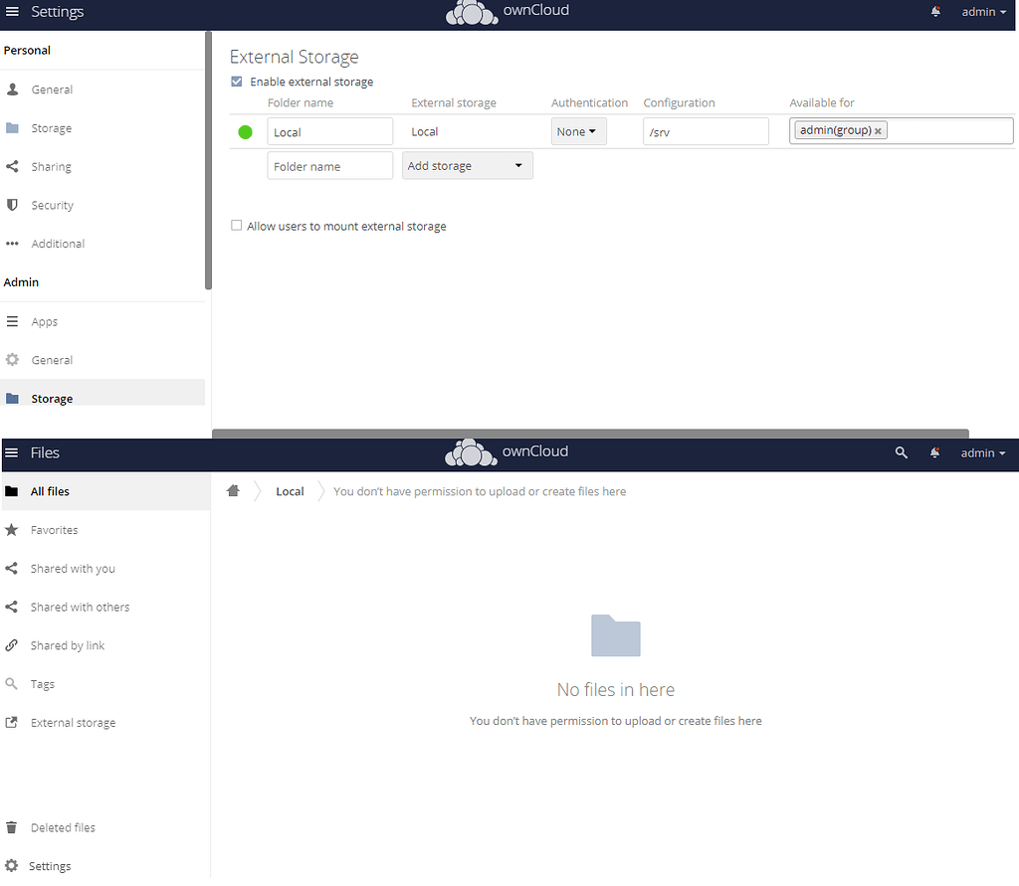The width and height of the screenshot is (1019, 886).
Task: Open admin user menu in Files header
Action: coord(982,452)
